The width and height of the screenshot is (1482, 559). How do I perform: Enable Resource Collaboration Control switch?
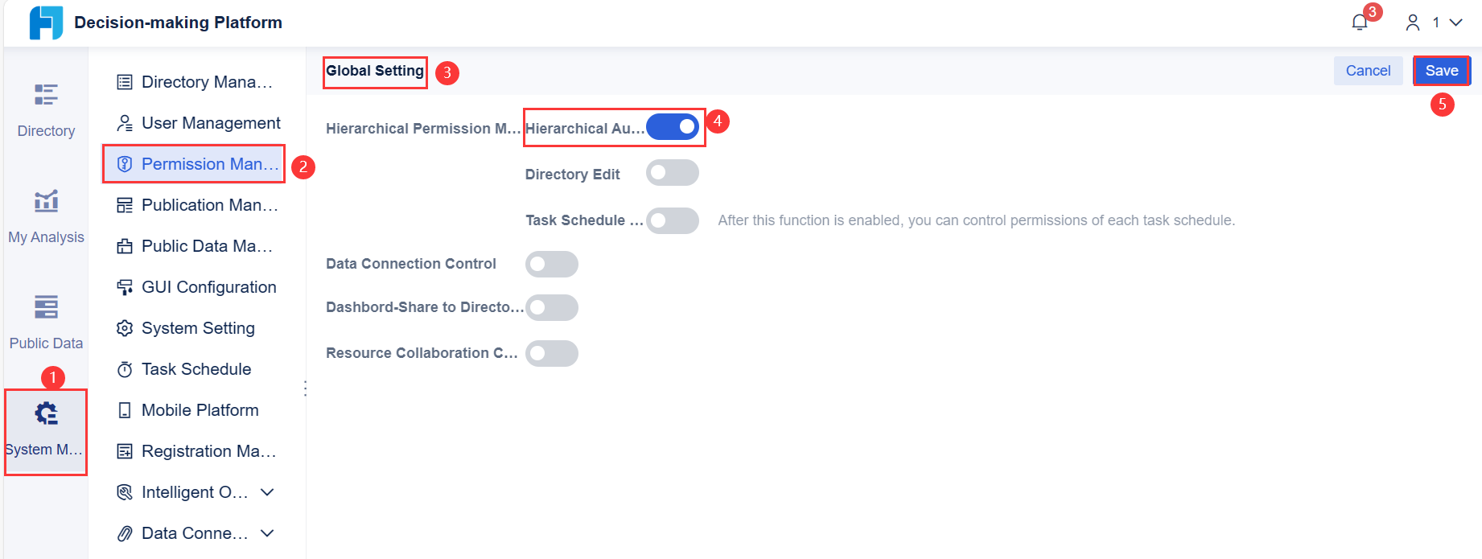(552, 353)
